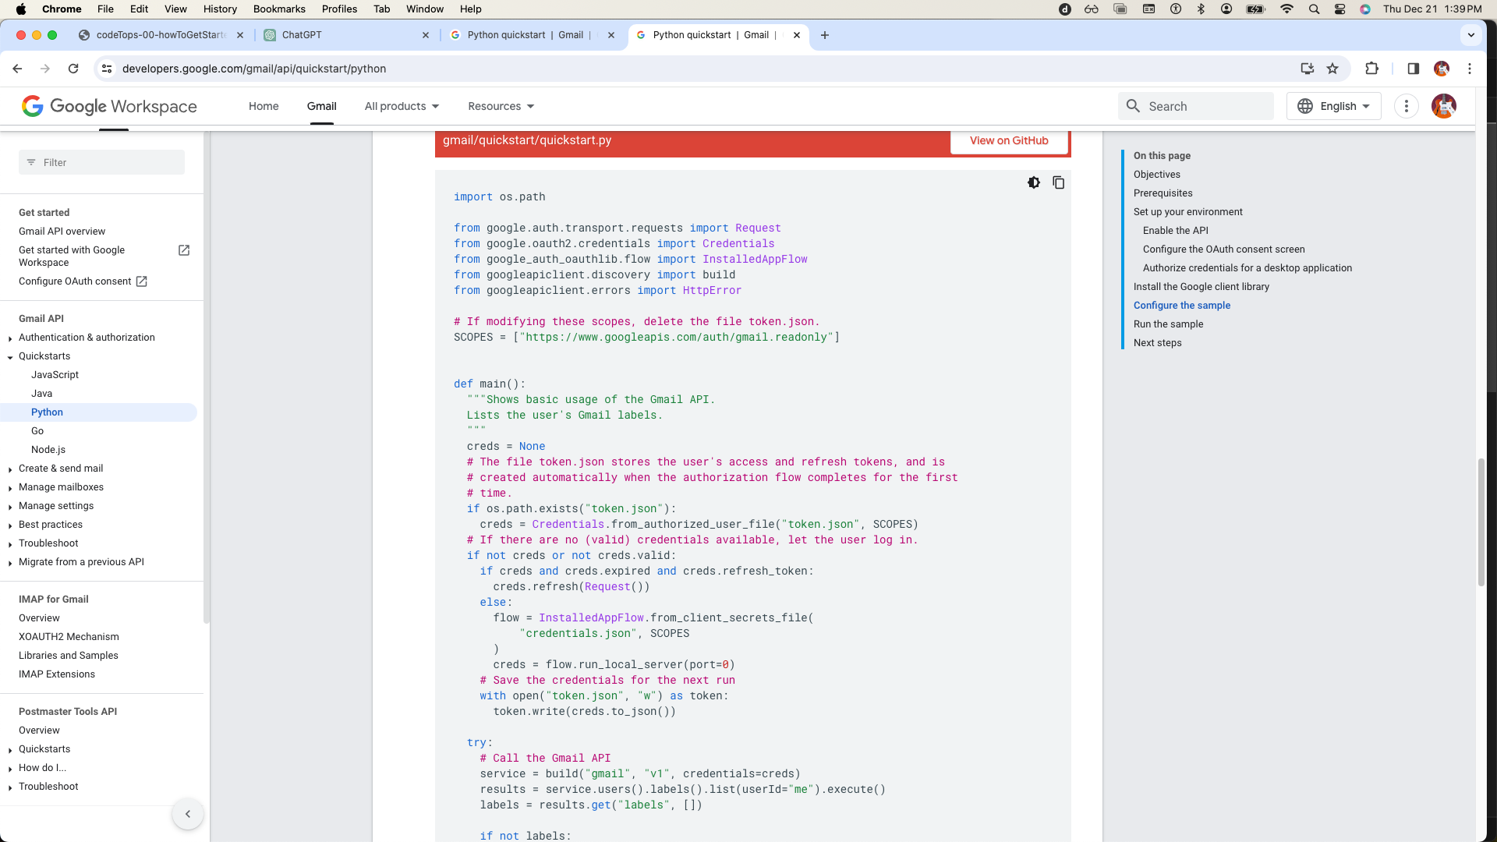Click the left sidebar scrollbar
Viewport: 1497px width, 842px height.
(x=206, y=378)
